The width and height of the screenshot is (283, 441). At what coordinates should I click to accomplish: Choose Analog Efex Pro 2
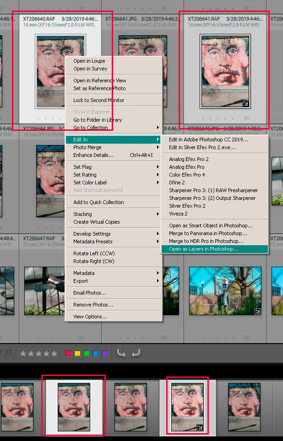point(215,159)
